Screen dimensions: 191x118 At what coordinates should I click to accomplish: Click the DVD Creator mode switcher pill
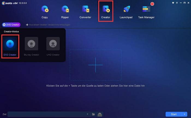pos(11,25)
